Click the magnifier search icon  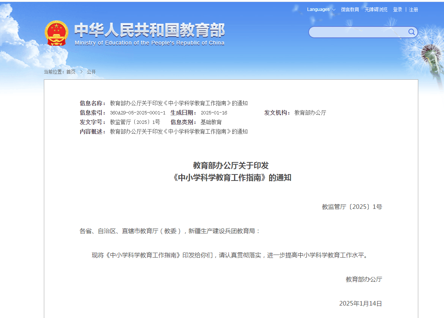(411, 32)
